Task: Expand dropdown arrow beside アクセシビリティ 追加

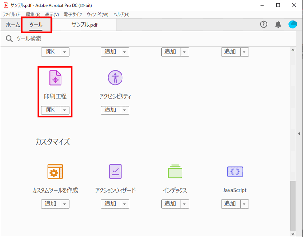Action: click(x=125, y=110)
